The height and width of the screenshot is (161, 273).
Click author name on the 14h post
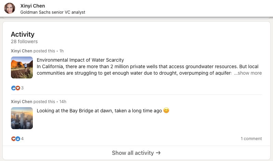click(x=22, y=102)
